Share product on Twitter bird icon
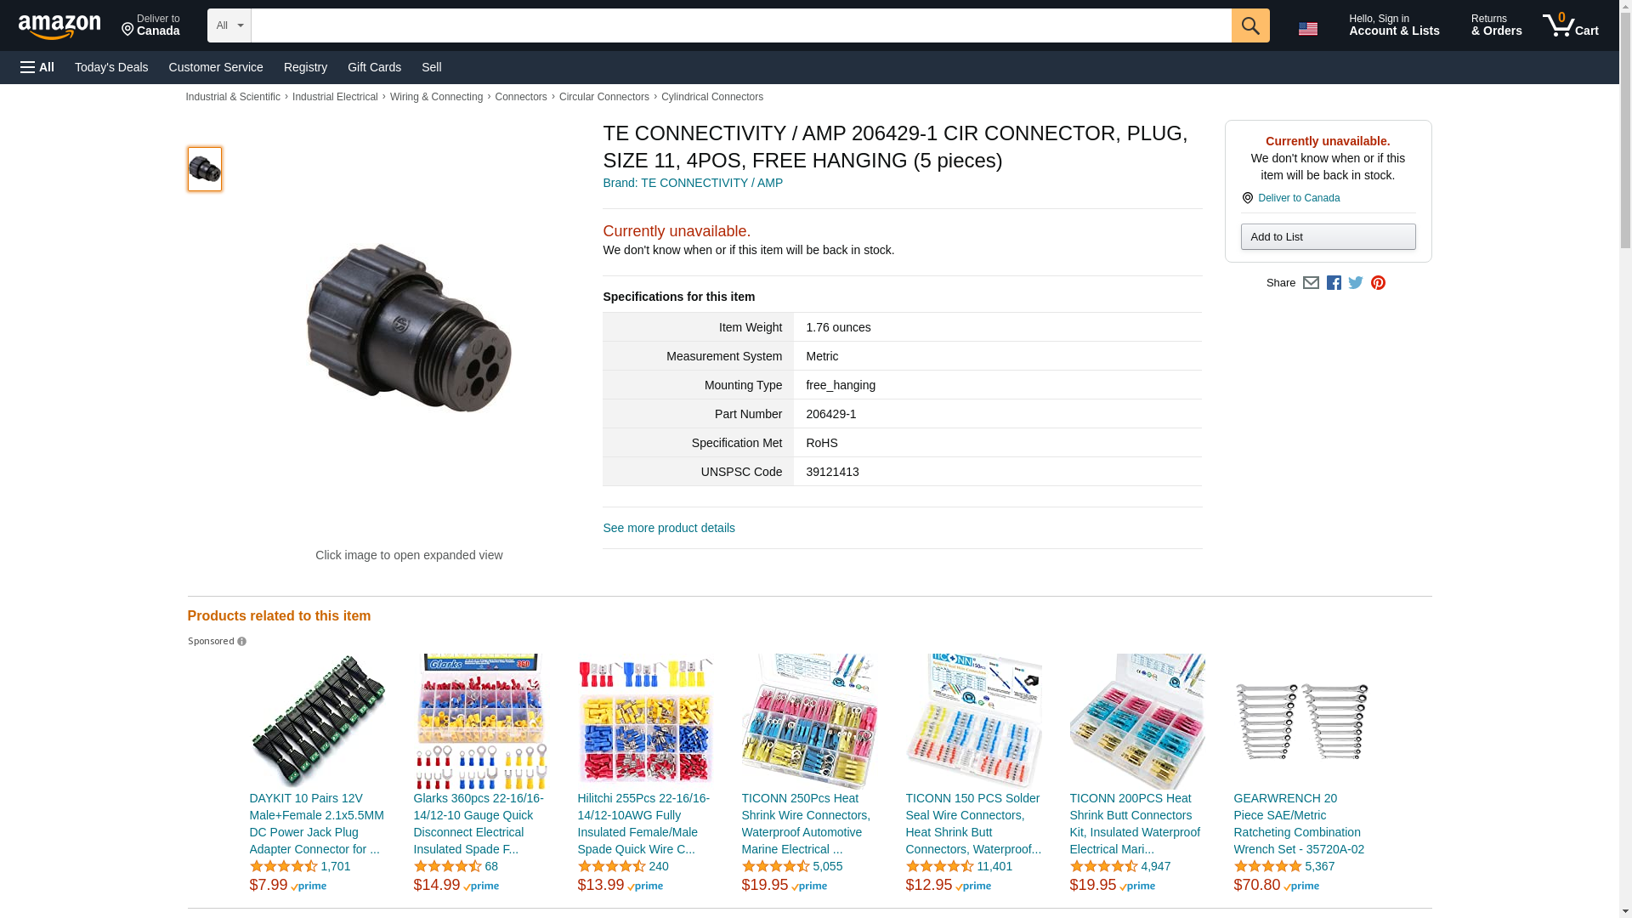 click(1356, 283)
